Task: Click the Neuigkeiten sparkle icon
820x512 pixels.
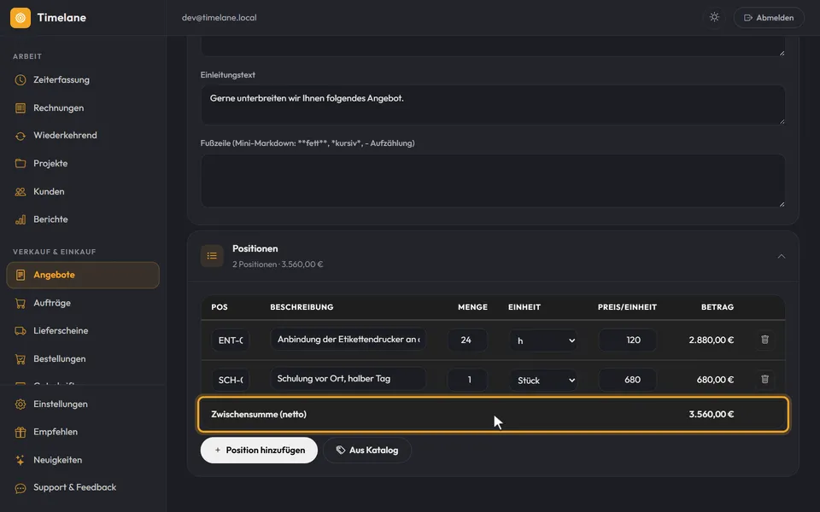Action: (x=20, y=460)
